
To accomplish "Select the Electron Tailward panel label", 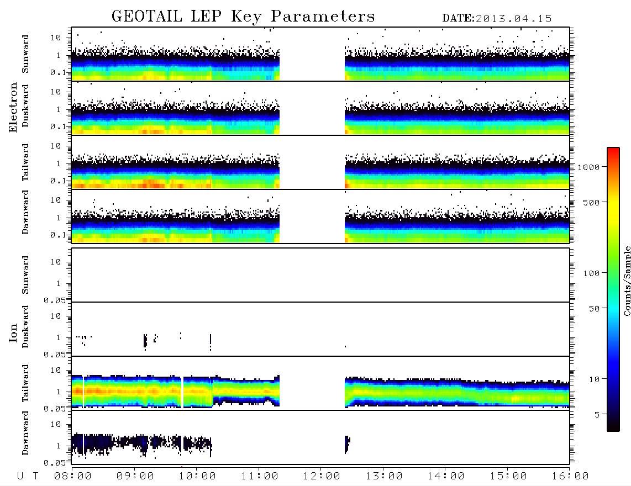I will coord(25,162).
